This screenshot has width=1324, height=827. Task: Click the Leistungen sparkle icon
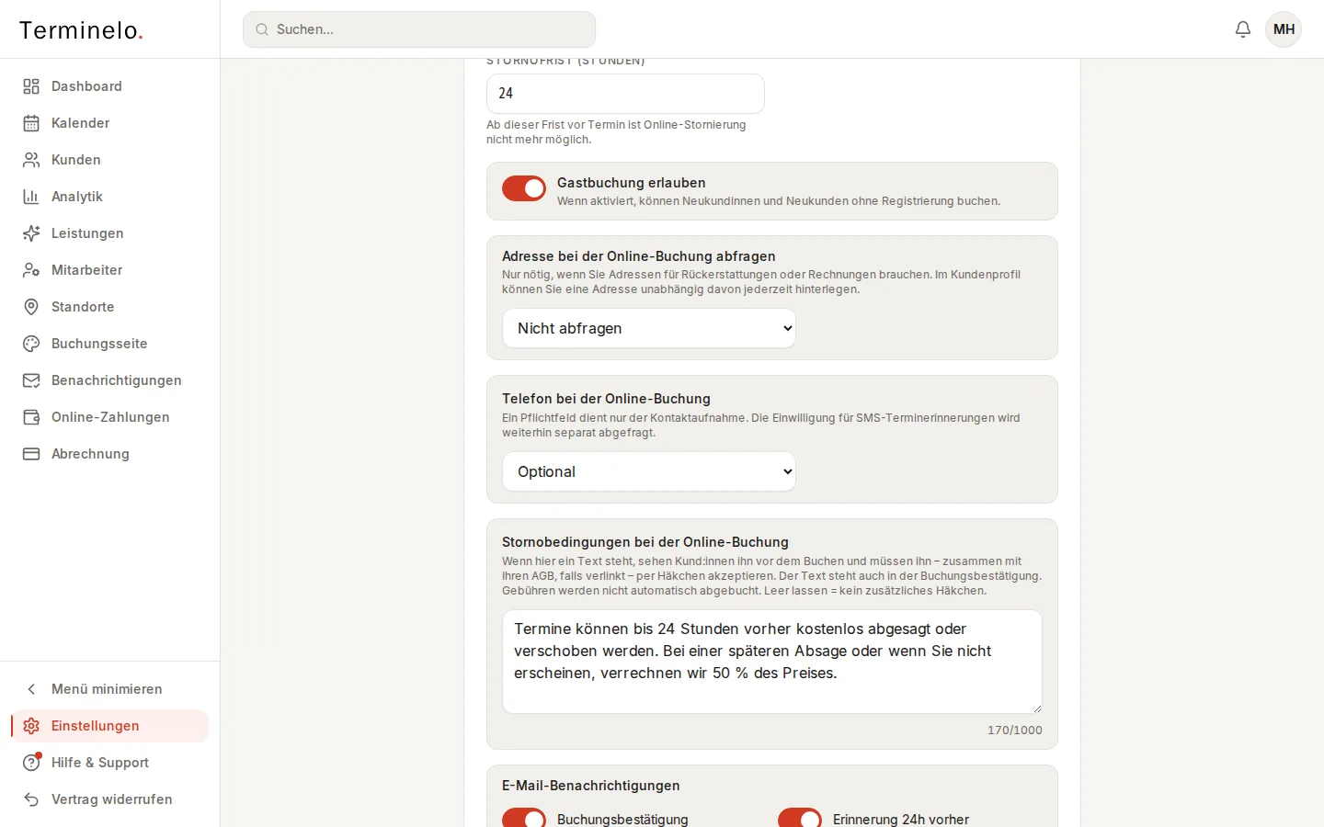coord(31,233)
